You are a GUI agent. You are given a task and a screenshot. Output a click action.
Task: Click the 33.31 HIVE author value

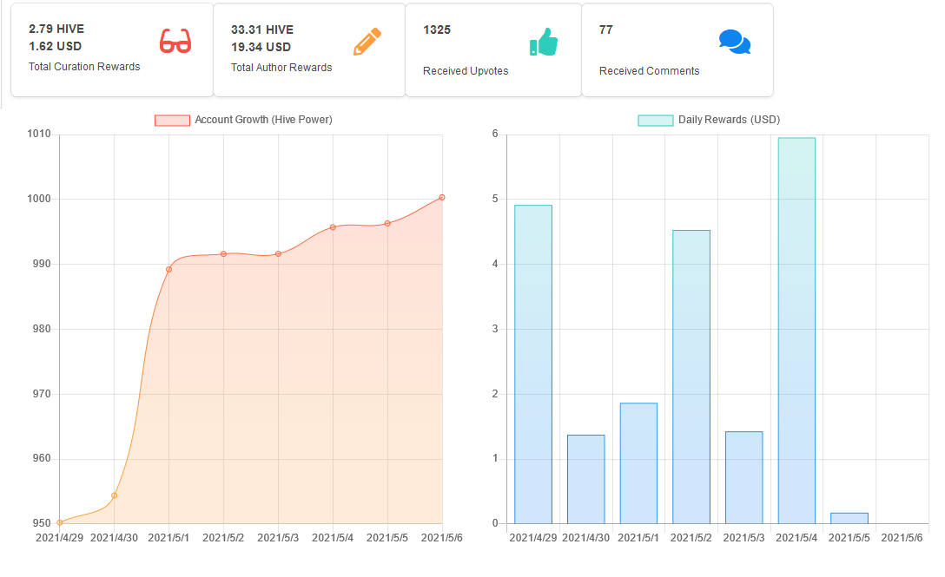(262, 30)
